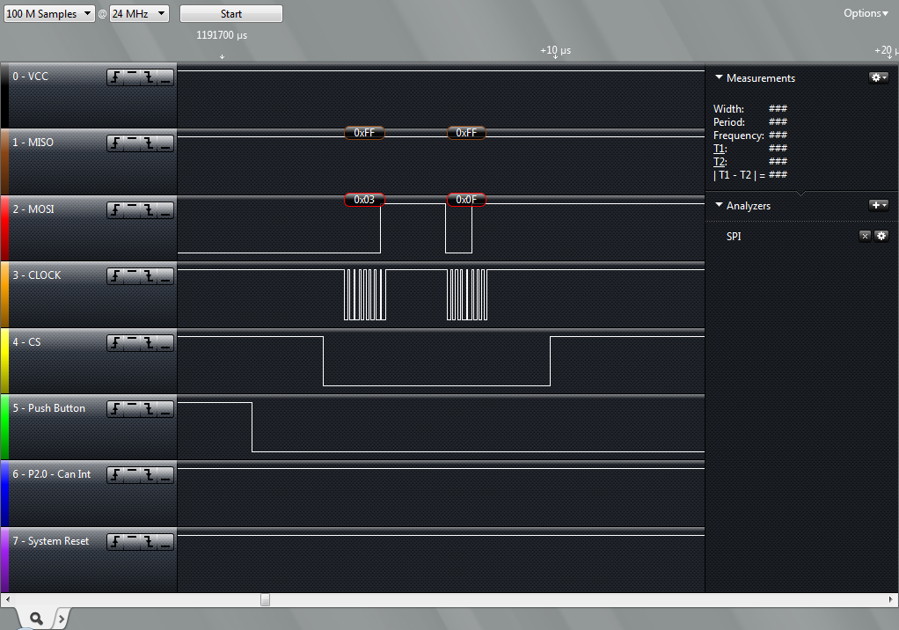The width and height of the screenshot is (899, 630).
Task: Set falling edge trigger on Can Int channel
Action: 149,475
